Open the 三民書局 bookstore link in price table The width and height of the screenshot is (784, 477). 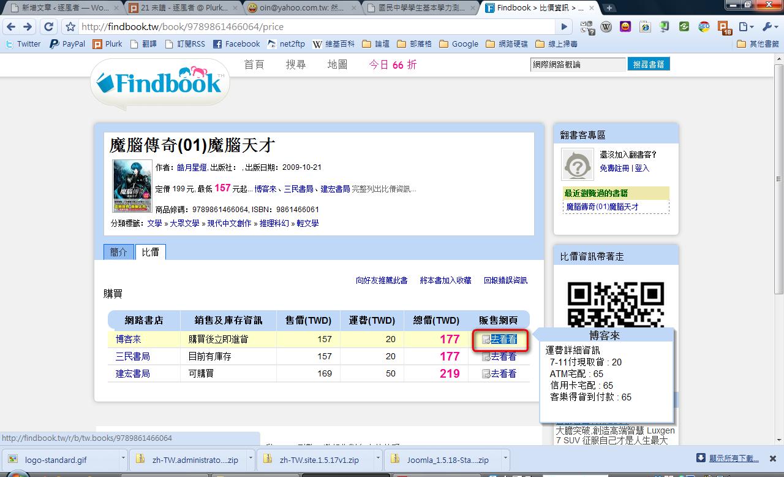133,356
